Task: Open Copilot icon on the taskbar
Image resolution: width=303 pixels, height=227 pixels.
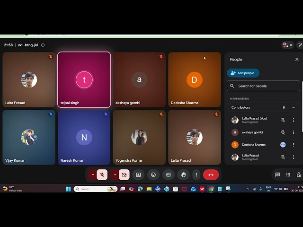Action: pos(132,189)
